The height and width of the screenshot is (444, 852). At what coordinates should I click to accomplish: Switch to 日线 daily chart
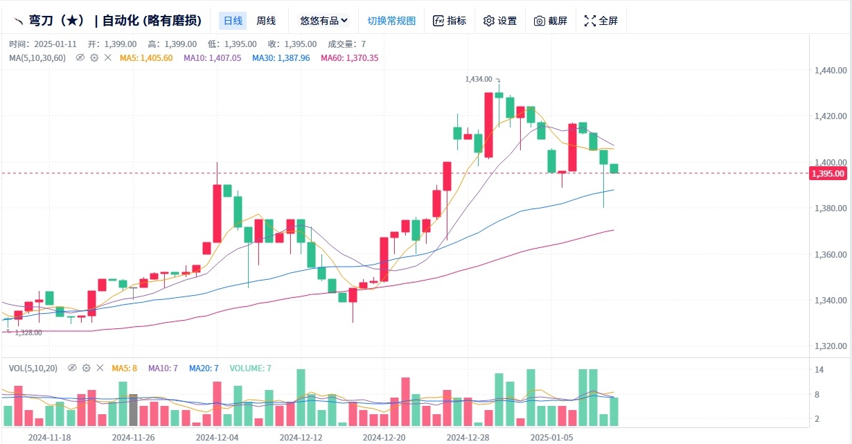pyautogui.click(x=233, y=21)
